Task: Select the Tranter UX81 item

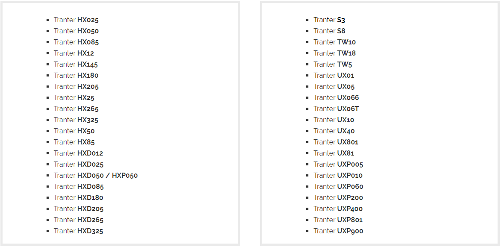Action: [x=334, y=153]
